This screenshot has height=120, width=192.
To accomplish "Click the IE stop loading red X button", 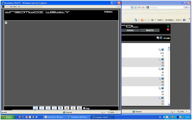I will point(143,8).
